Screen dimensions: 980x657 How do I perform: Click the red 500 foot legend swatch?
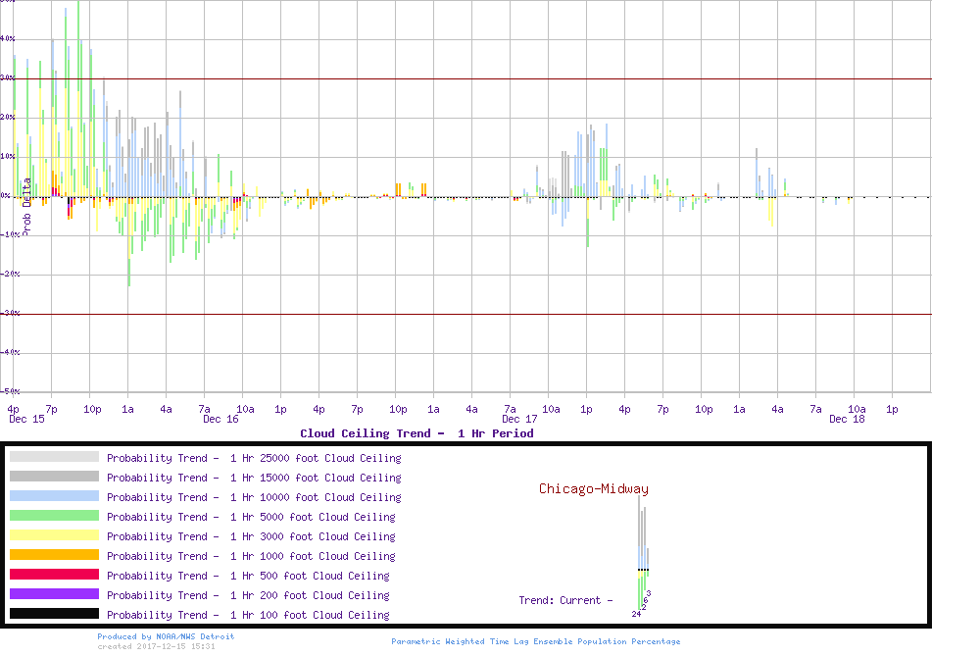[54, 575]
